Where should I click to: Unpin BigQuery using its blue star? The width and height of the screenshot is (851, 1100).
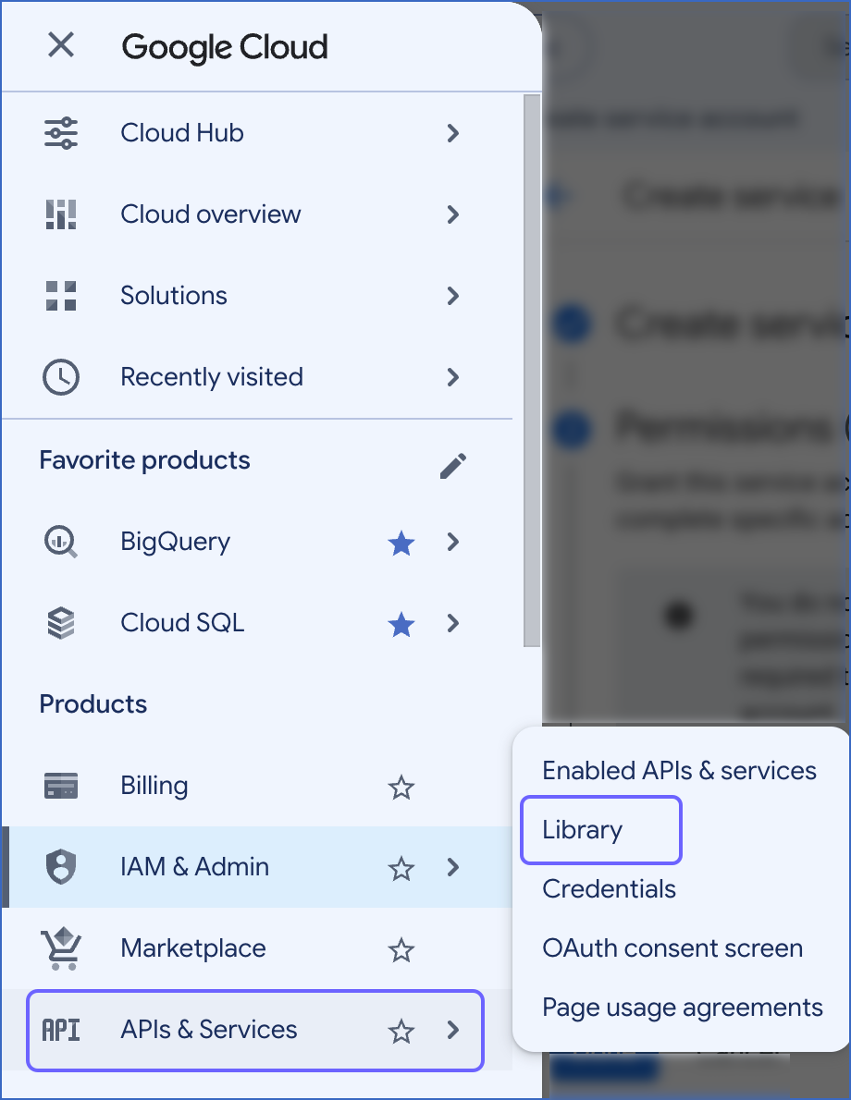point(401,543)
